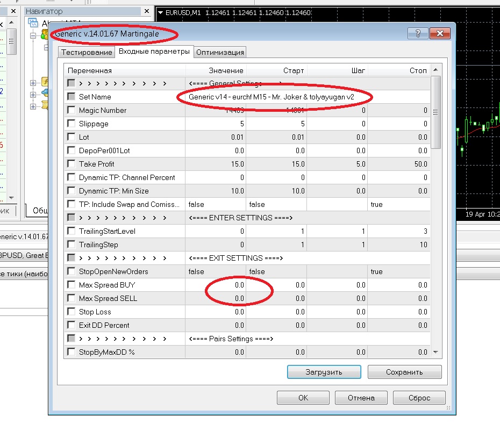Click the Шаг column header
Screen dimensions: 500x438
pos(337,70)
